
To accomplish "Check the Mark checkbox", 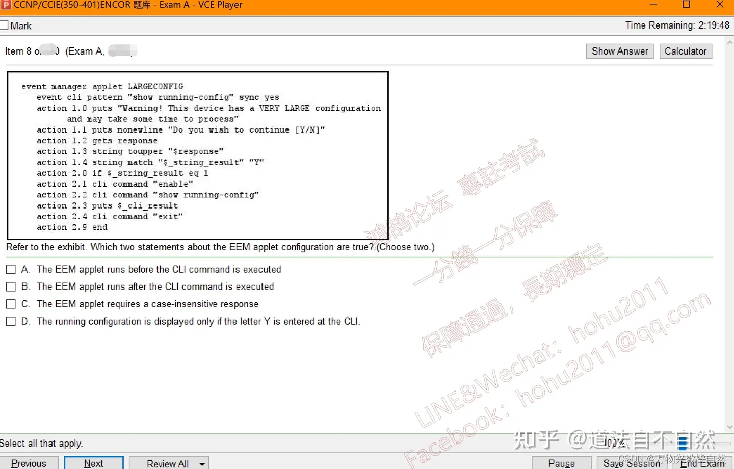I will (4, 24).
